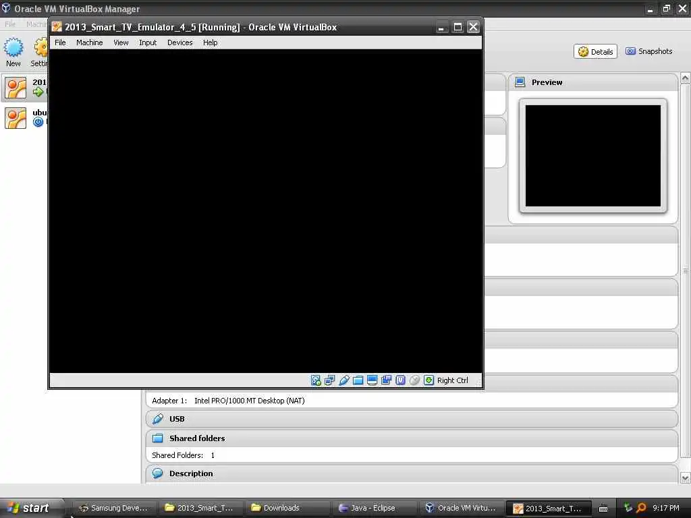Screen dimensions: 691x518
Task: Click Adapter 1 Intel PRO/1000 text
Action: (228, 401)
